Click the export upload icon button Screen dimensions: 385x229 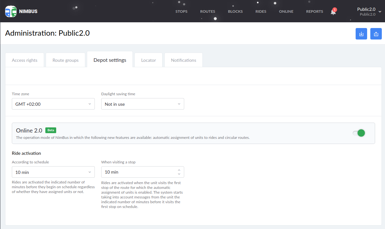pyautogui.click(x=376, y=34)
